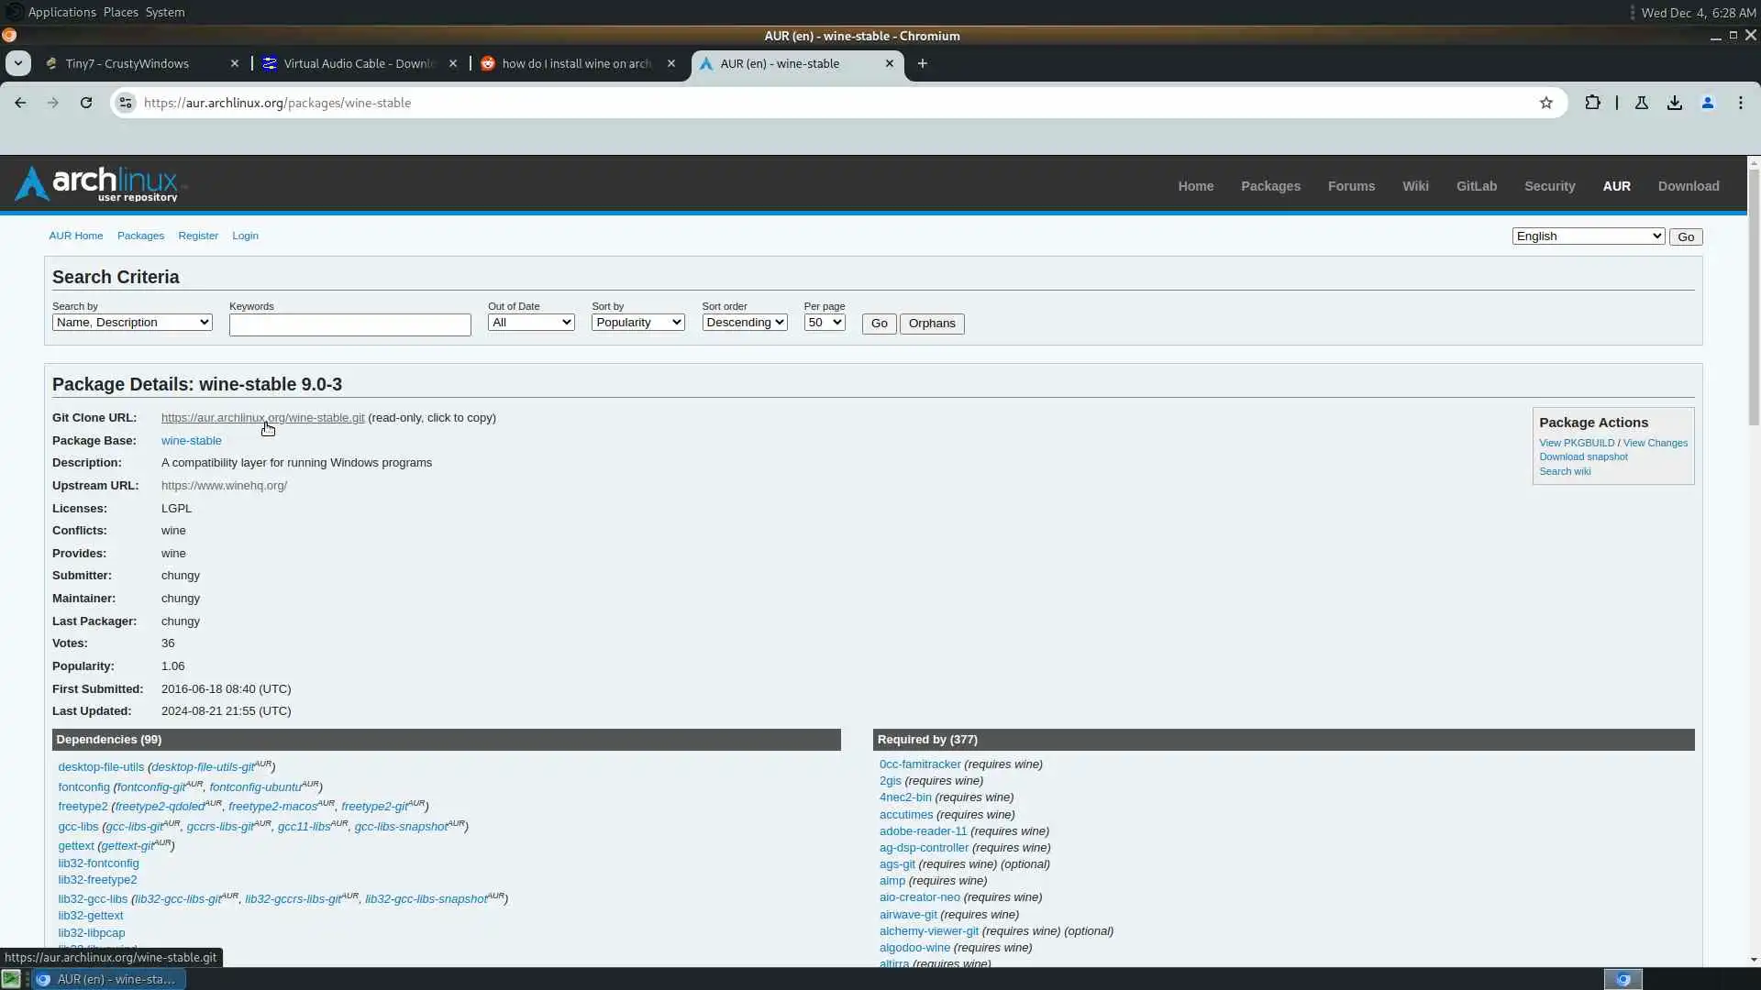Screen dimensions: 1761x990
Task: Click the Keywords search field
Action: click(x=349, y=324)
